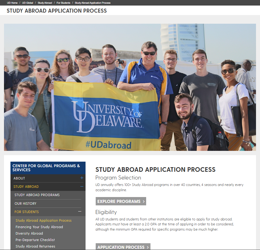Go to UD Global breadcrumb

point(27,3)
